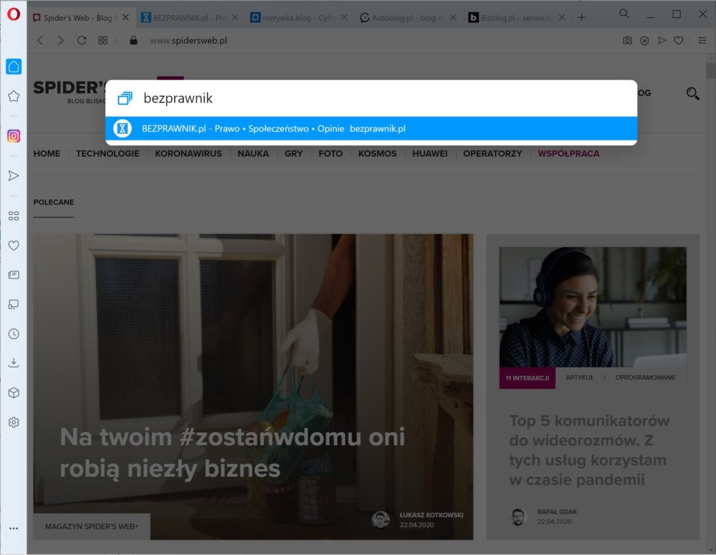Open Settings gear icon in sidebar
Viewport: 716px width, 555px height.
(14, 423)
